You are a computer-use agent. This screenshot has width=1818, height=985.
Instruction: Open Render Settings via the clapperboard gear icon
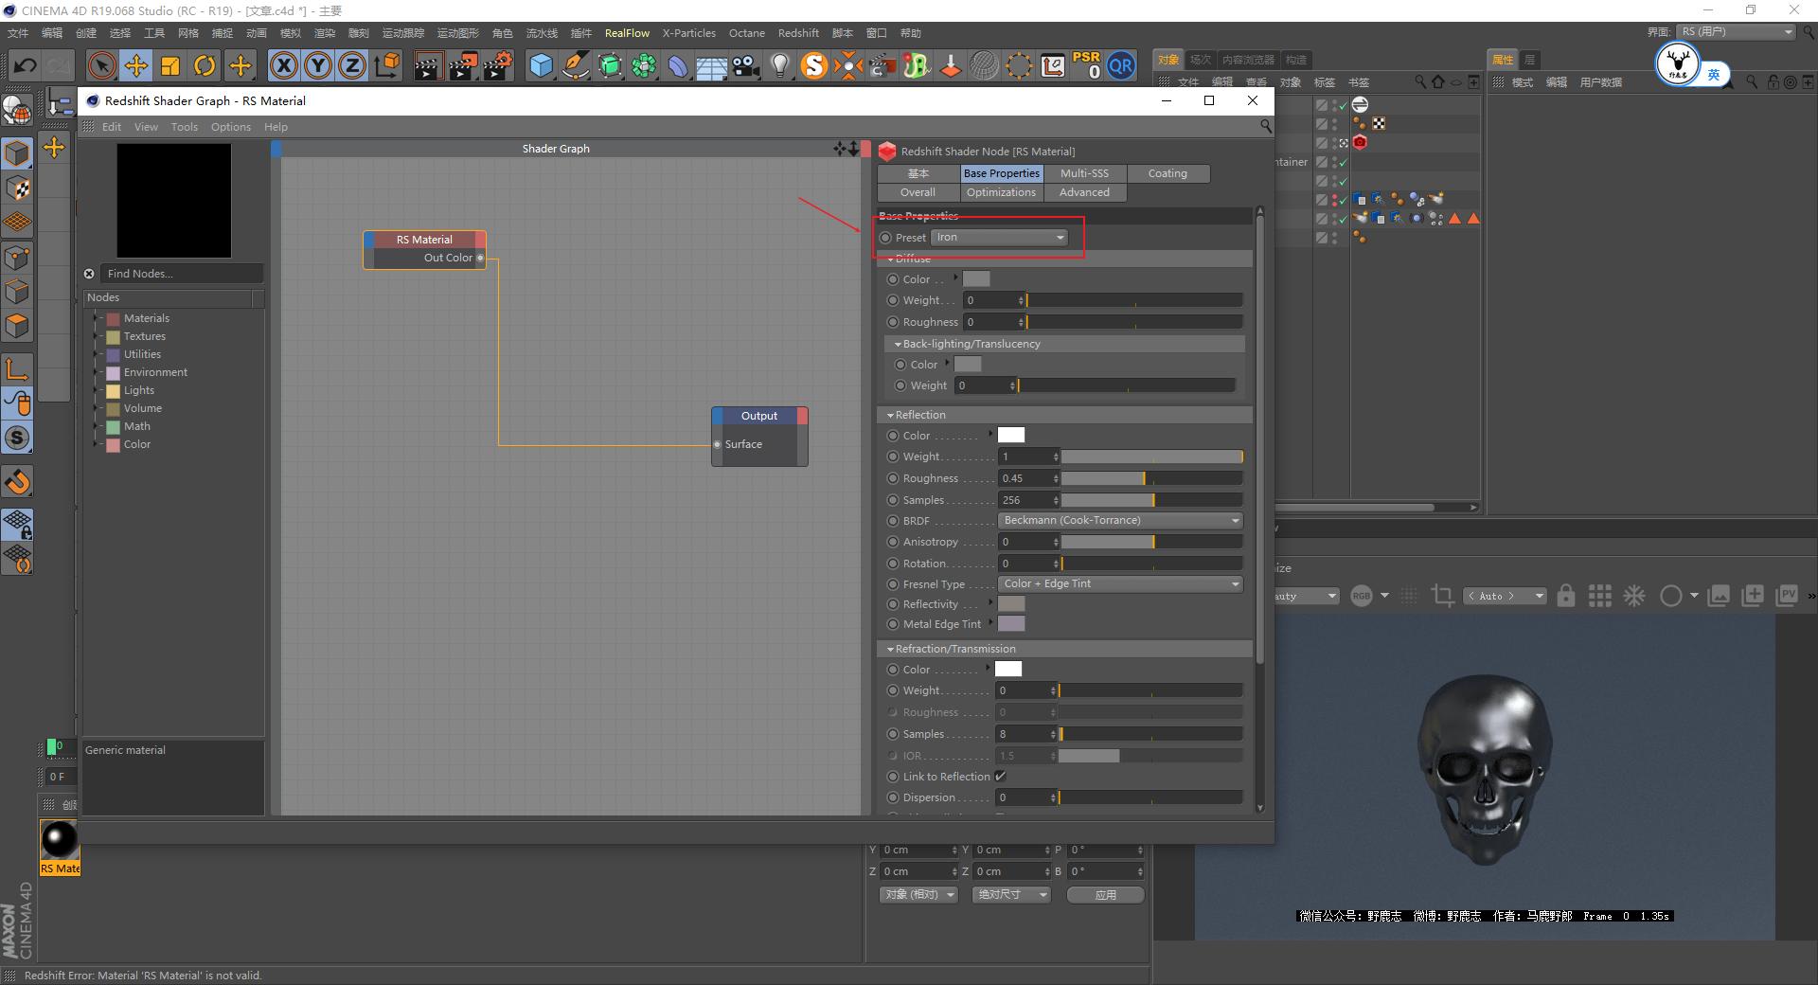coord(496,66)
